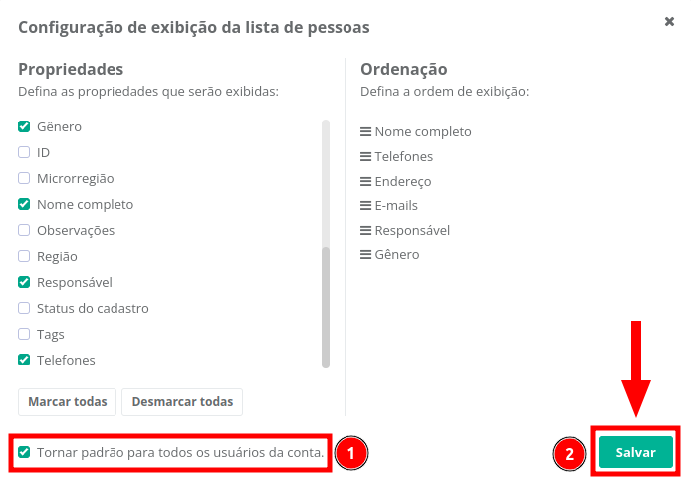The width and height of the screenshot is (691, 487).
Task: Click drag handle icon beside E-mails
Action: pyautogui.click(x=365, y=205)
